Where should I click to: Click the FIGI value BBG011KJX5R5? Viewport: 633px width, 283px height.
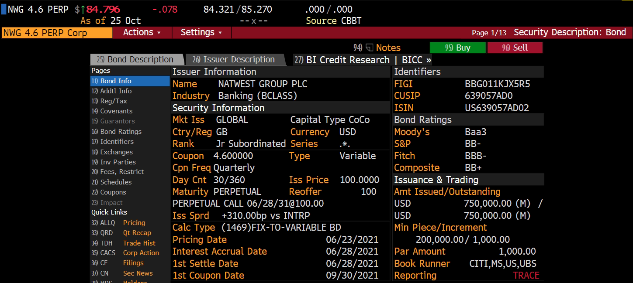498,84
